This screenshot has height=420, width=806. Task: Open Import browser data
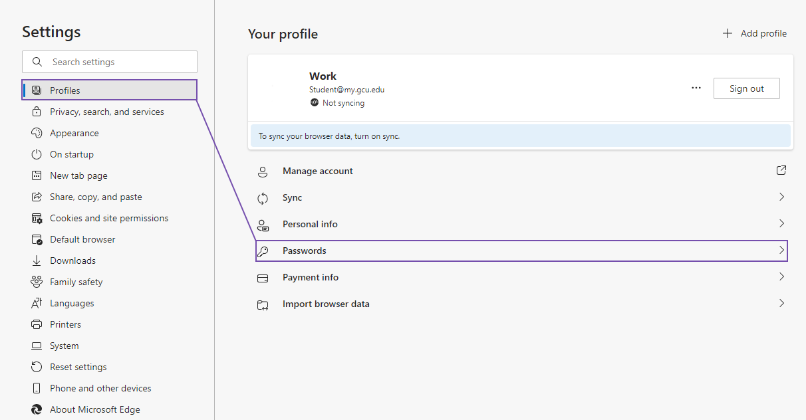click(521, 304)
